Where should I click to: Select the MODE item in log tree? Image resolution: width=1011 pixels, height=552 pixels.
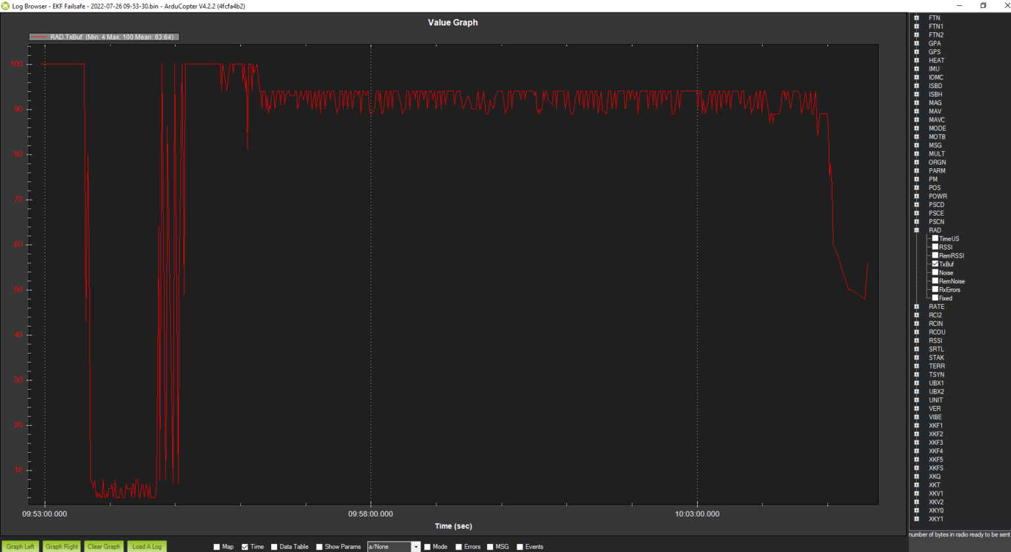point(937,129)
